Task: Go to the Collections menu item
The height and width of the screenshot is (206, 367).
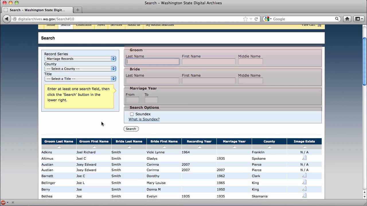Action: coord(84,25)
